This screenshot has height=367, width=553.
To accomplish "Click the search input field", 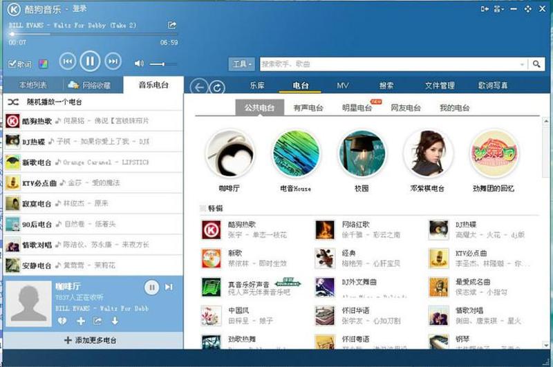I will [390, 64].
